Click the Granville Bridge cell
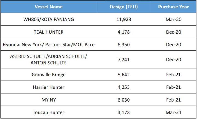Viewport: 197px width, 119px height. point(48,75)
